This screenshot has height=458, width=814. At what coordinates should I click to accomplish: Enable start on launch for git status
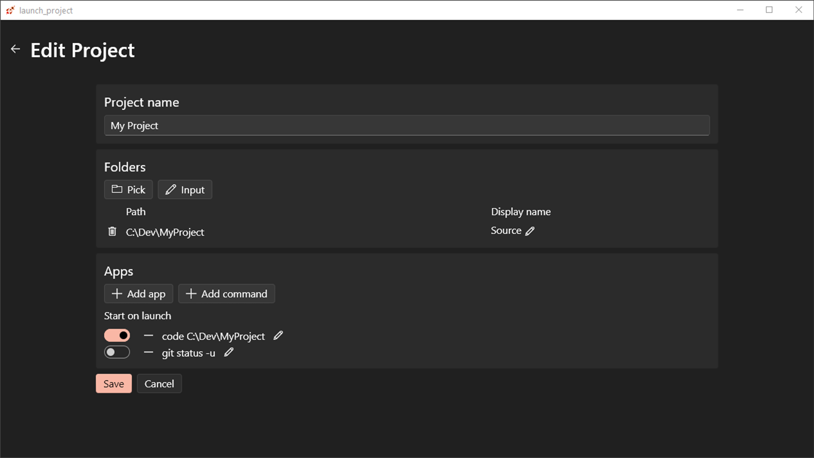tap(117, 353)
